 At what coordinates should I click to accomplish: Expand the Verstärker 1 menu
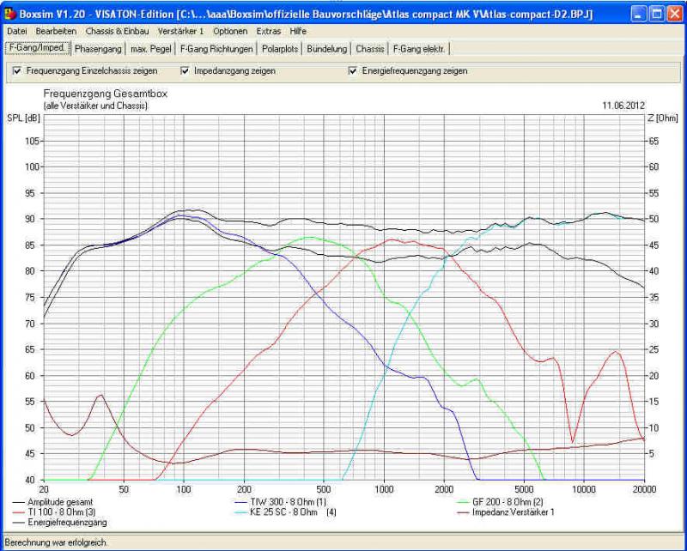point(180,31)
